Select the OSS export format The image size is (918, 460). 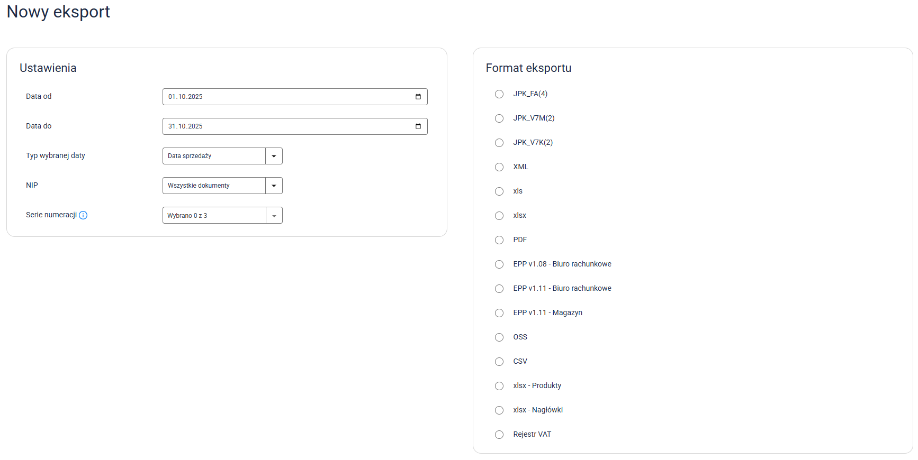click(499, 337)
